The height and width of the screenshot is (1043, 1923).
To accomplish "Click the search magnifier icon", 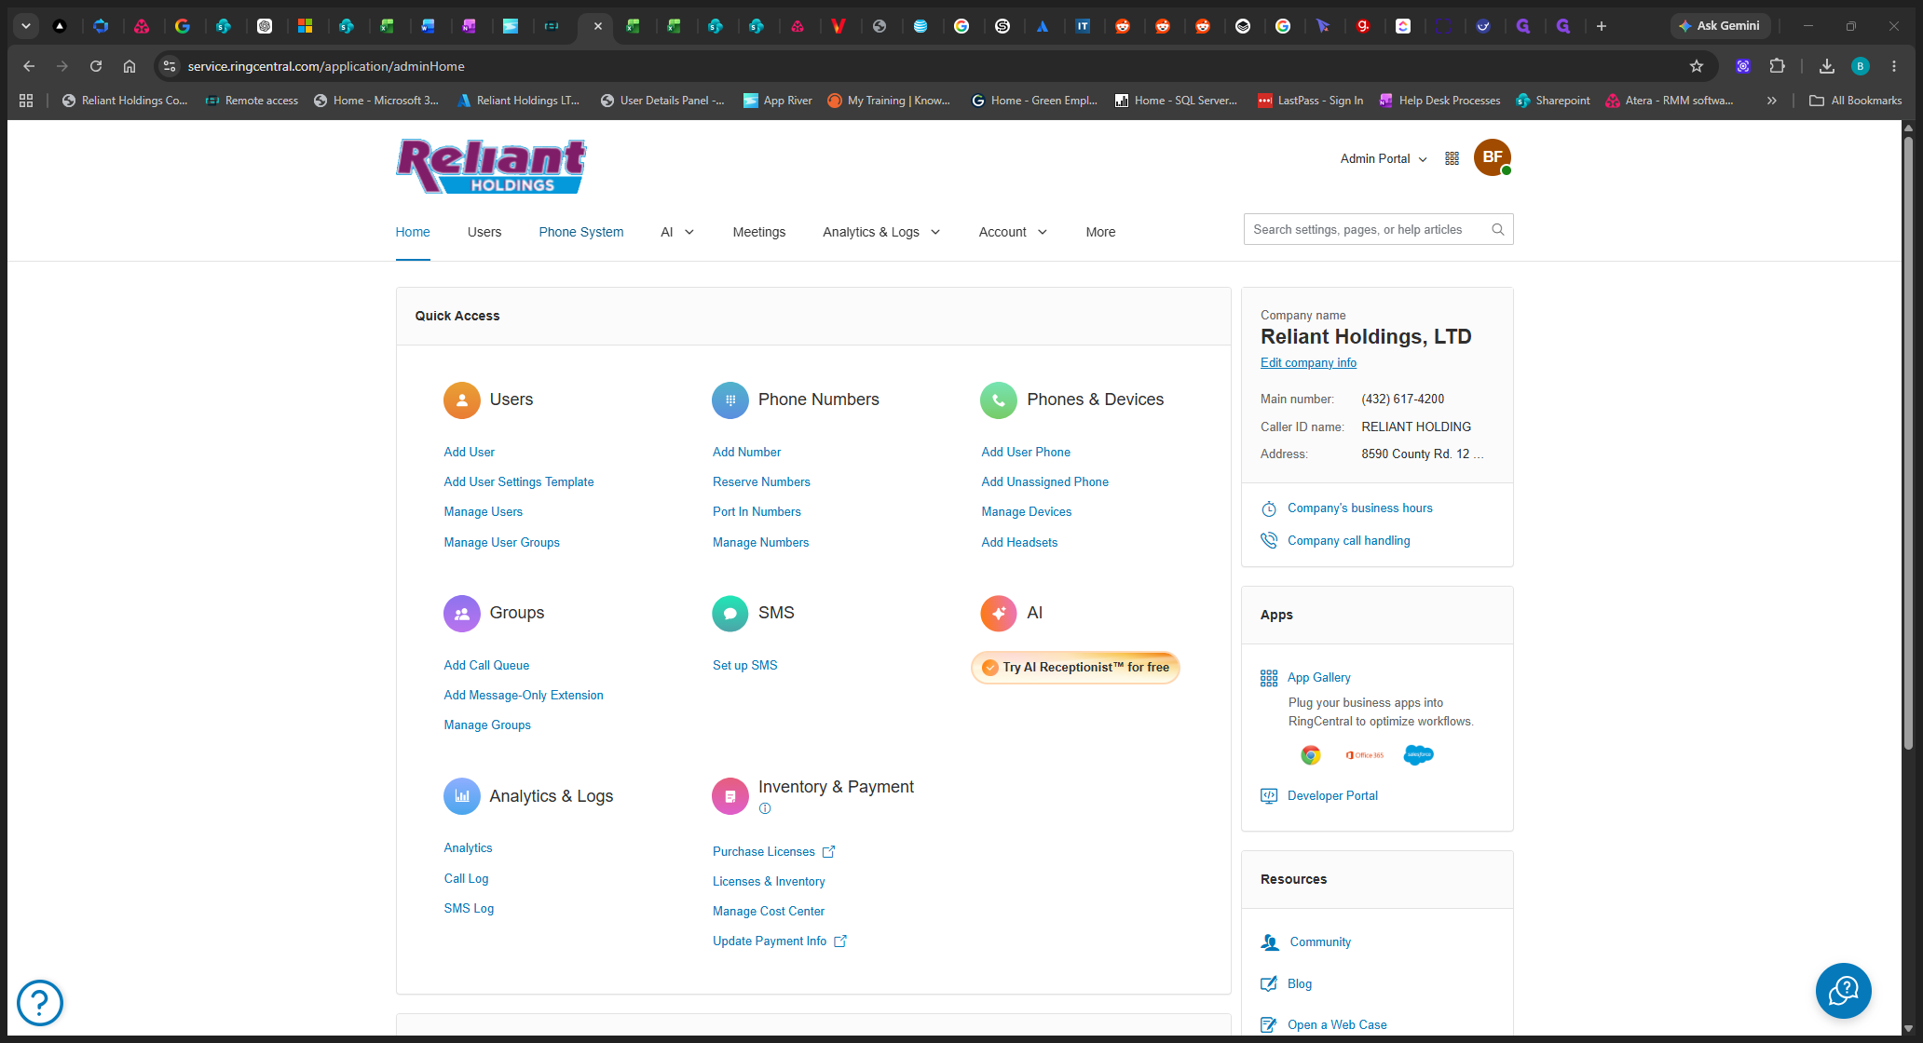I will tap(1497, 230).
